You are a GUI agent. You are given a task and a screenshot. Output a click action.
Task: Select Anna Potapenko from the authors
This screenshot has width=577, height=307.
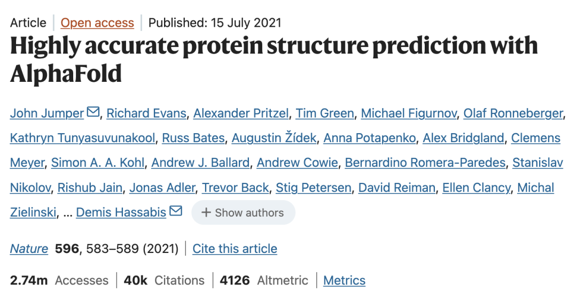370,138
